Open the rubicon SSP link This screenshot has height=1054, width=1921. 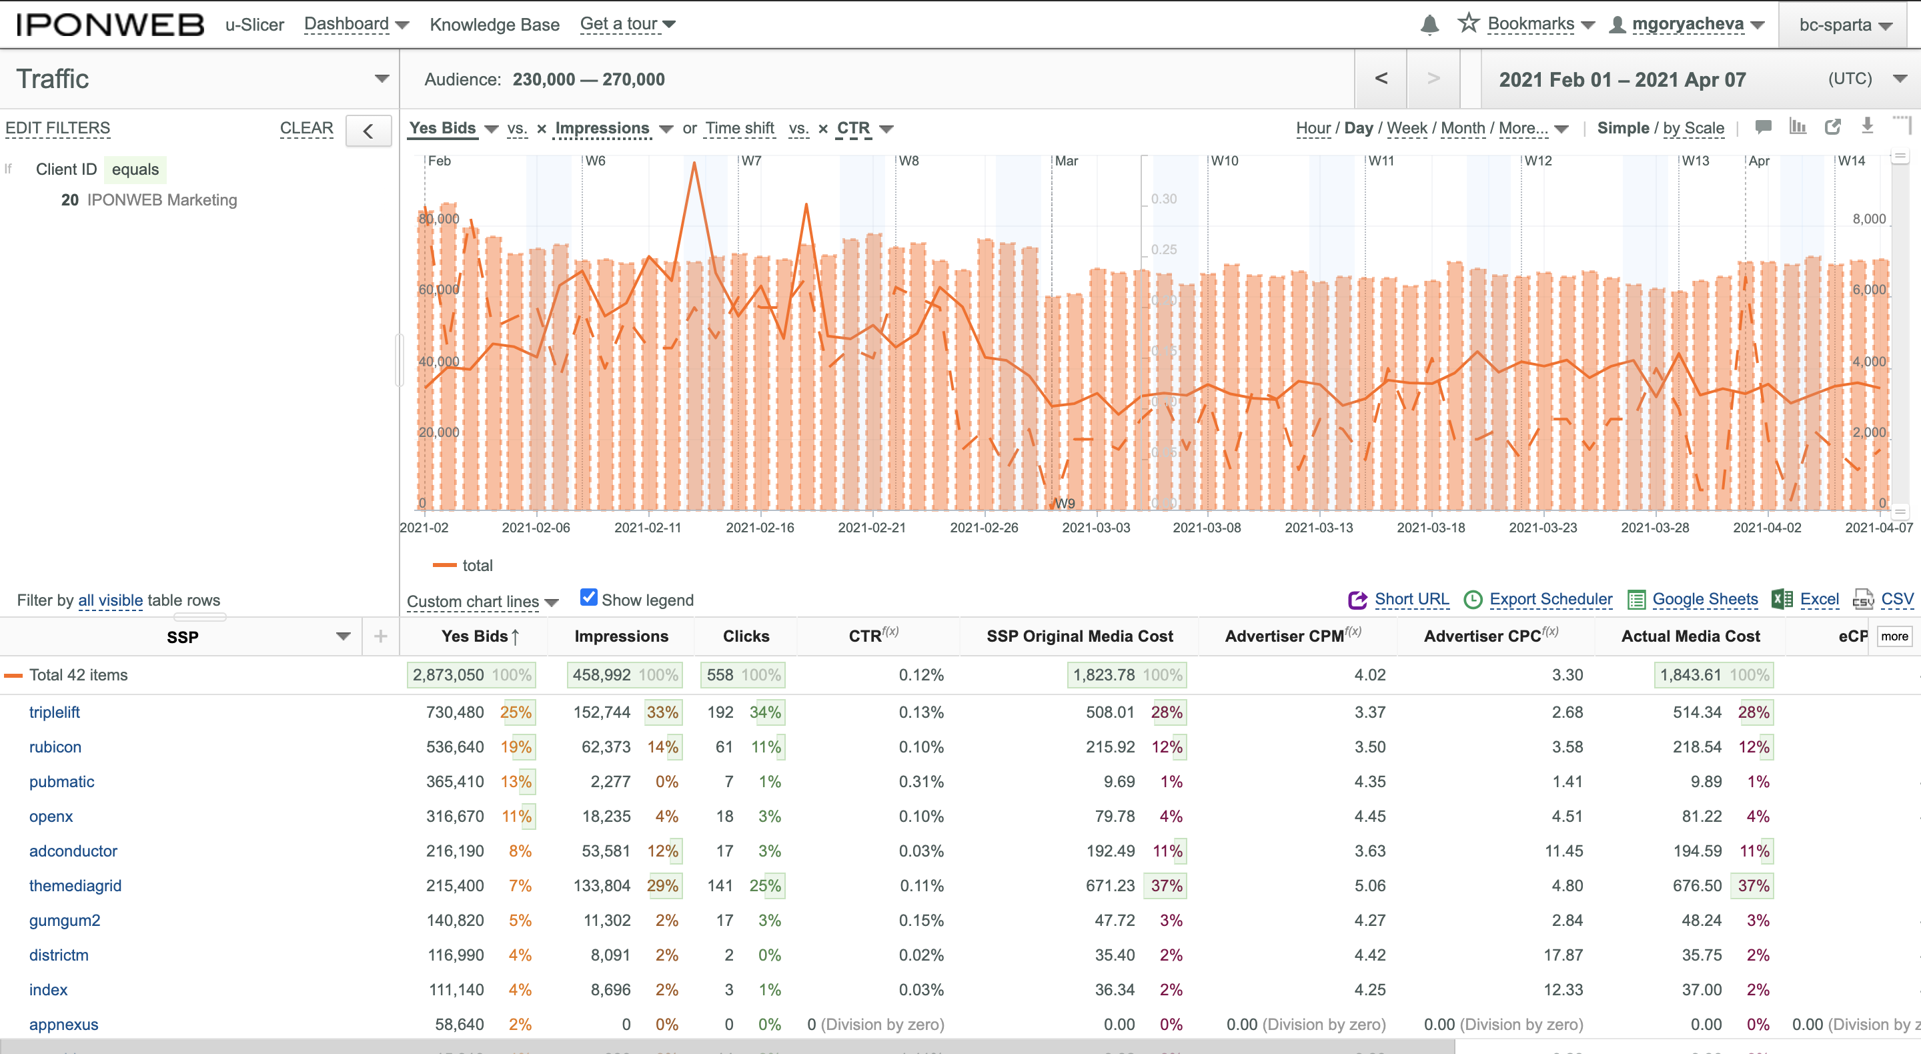55,746
